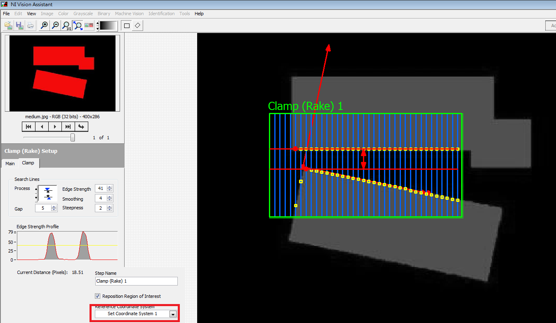Go to the next image
556x323 pixels.
click(x=55, y=126)
